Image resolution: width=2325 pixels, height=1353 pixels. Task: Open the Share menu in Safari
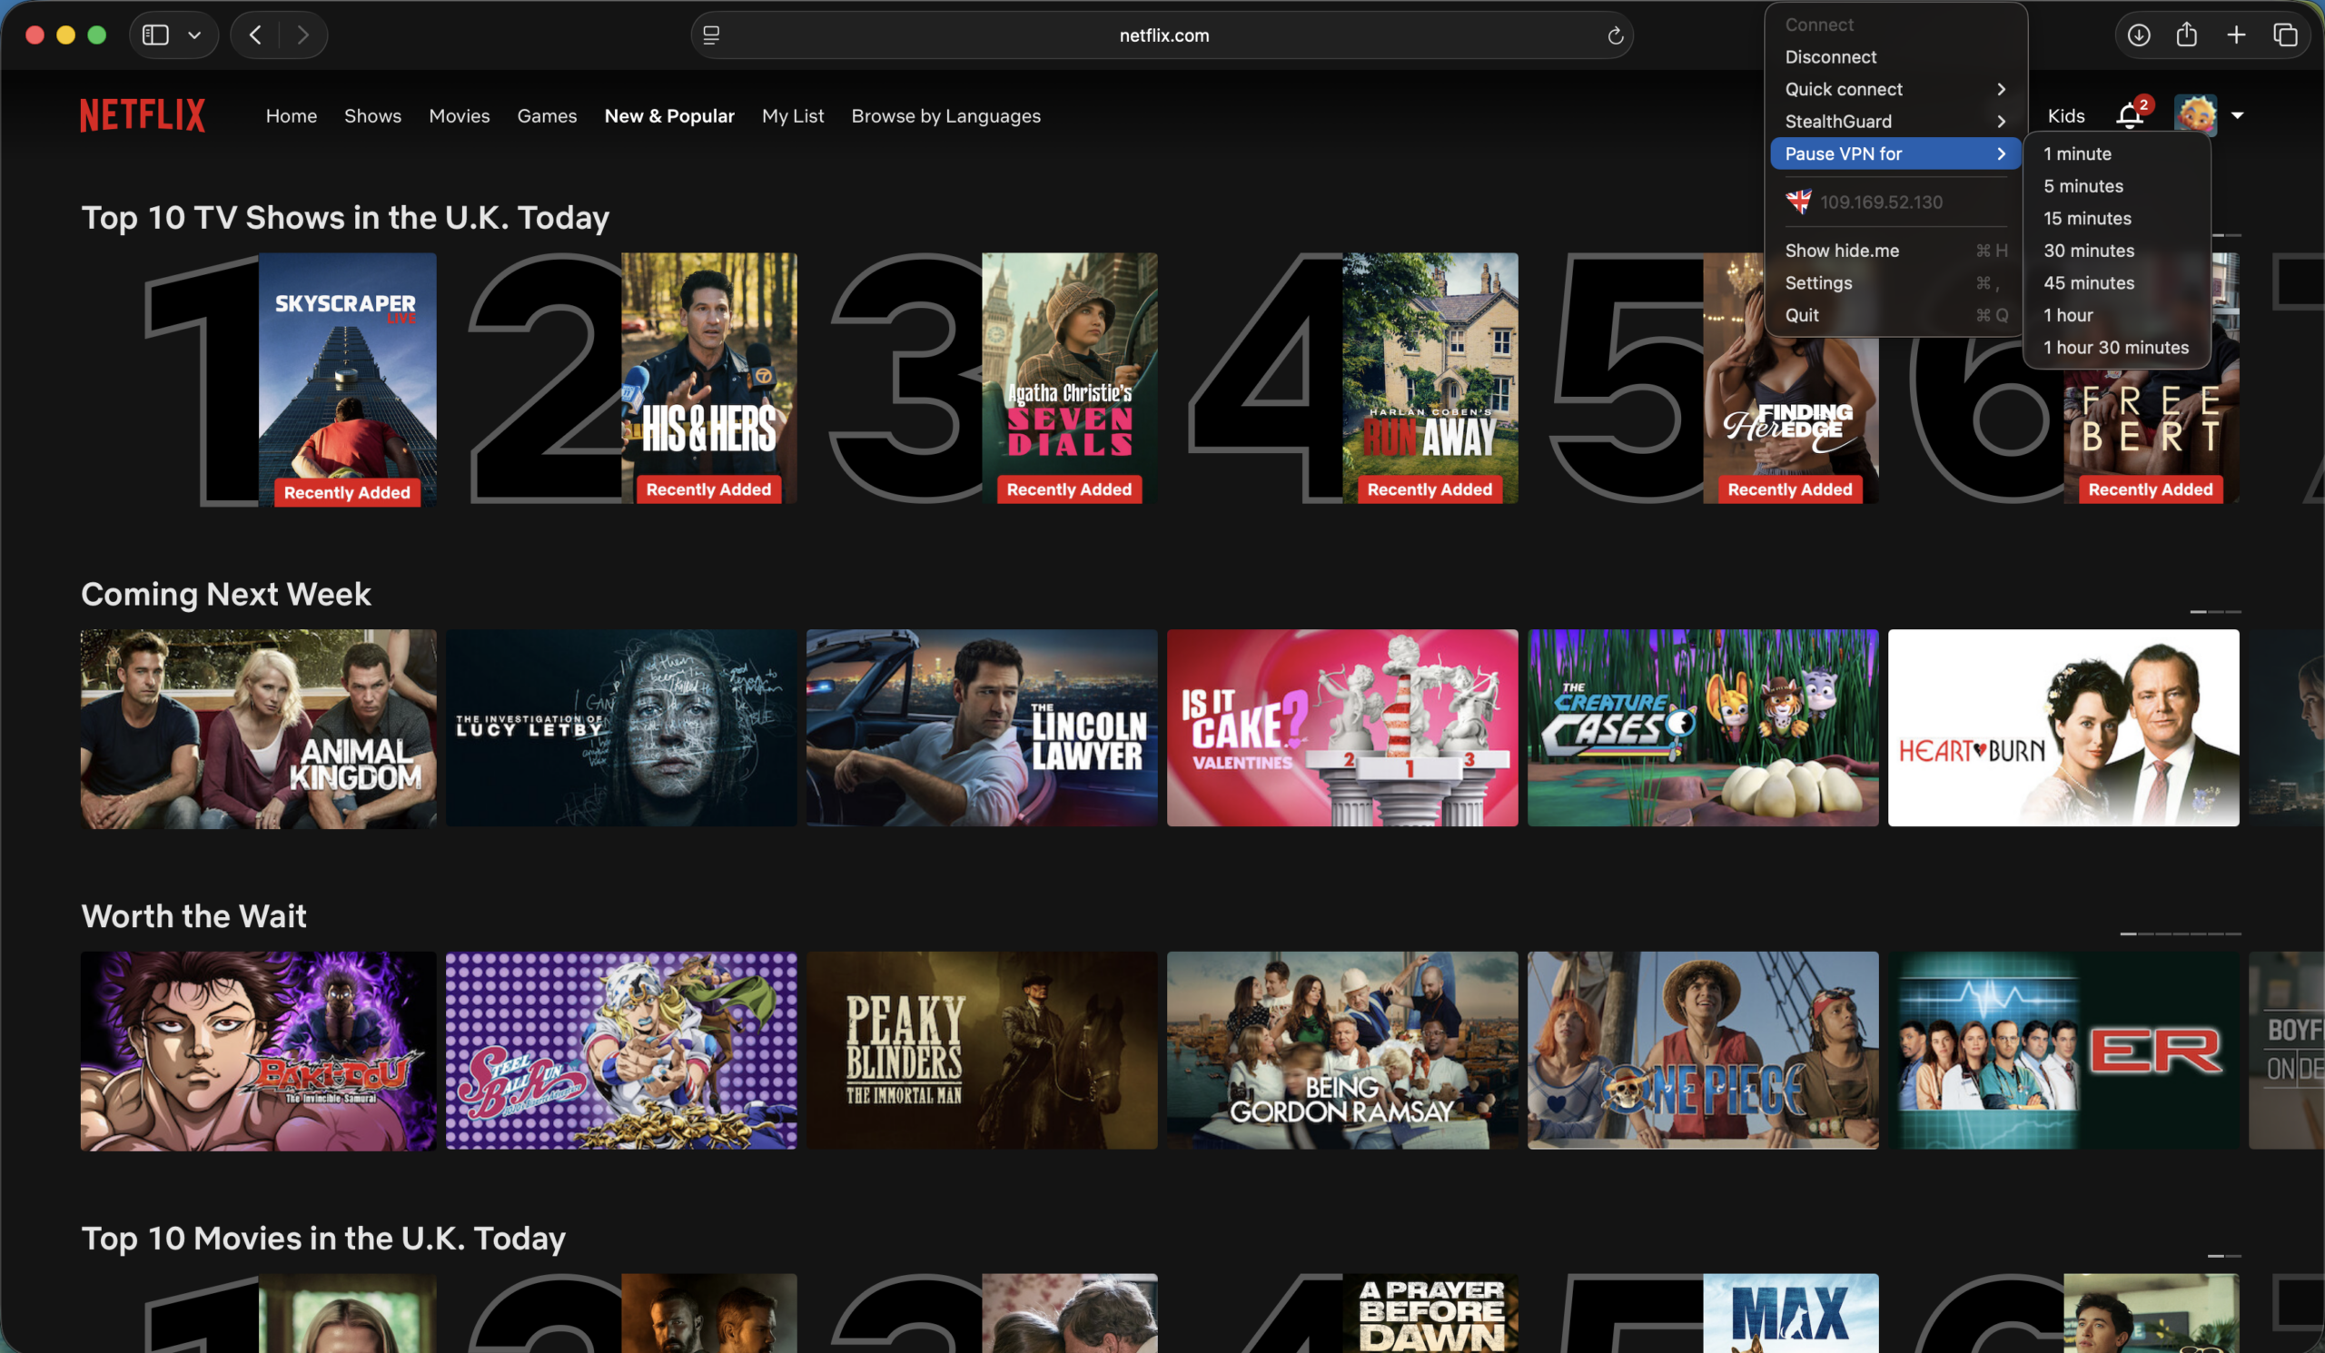point(2187,35)
